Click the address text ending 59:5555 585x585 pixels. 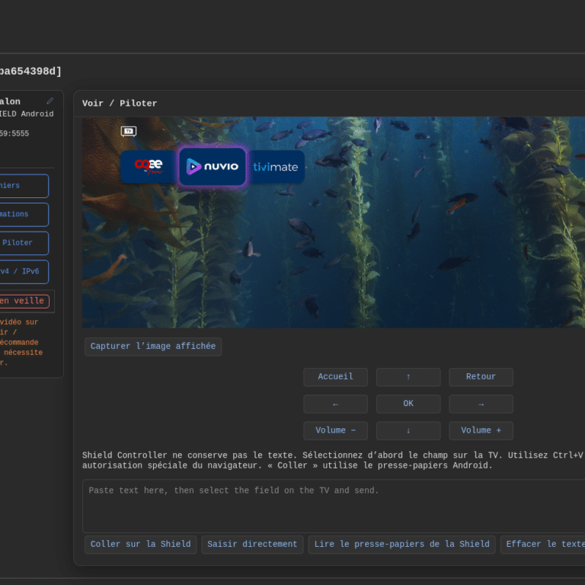coord(14,133)
